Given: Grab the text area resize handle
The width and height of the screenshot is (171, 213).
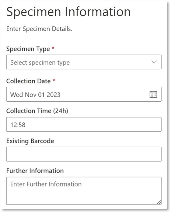Looking at the screenshot, I should (x=159, y=202).
